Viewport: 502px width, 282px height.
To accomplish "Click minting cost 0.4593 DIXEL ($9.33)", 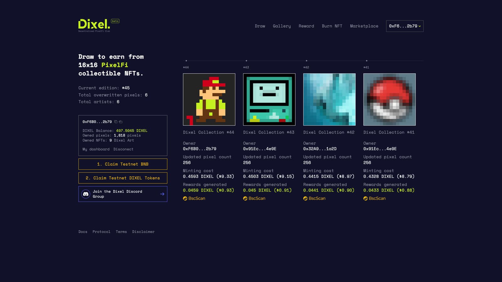I will click(209, 176).
